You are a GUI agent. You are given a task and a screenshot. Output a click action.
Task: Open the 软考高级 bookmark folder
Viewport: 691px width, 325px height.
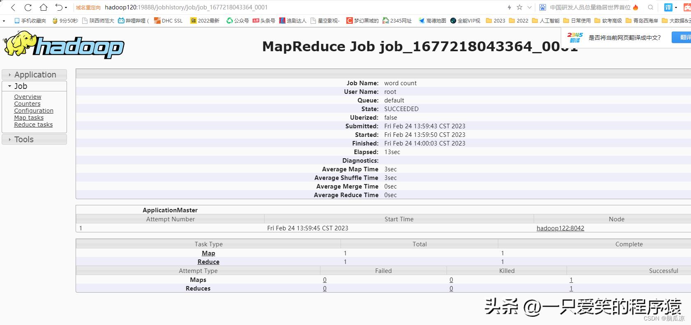click(608, 20)
